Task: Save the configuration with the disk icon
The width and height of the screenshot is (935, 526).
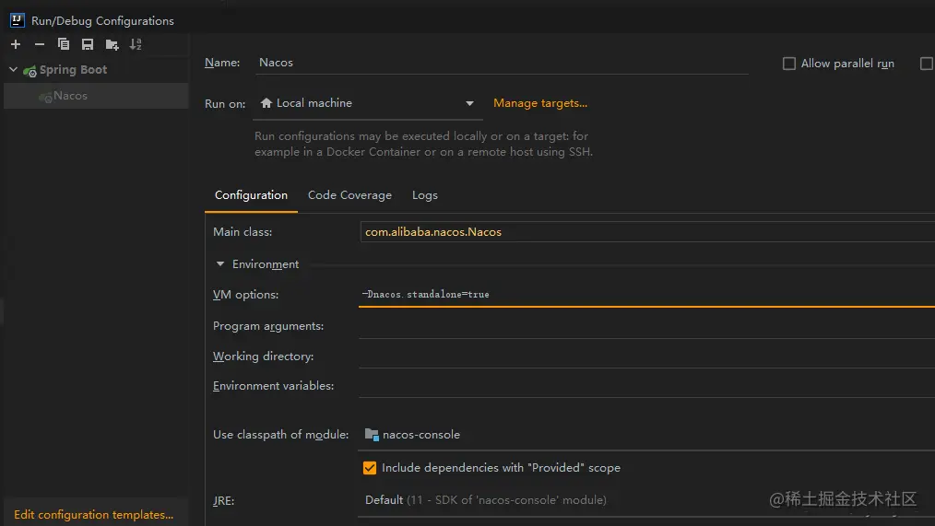Action: [x=87, y=44]
